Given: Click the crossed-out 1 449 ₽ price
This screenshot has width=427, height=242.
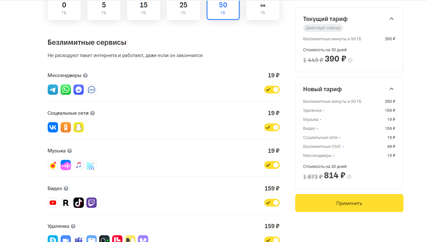Looking at the screenshot, I should click(313, 60).
